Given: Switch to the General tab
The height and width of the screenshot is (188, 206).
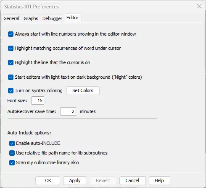Looking at the screenshot, I should (11, 18).
